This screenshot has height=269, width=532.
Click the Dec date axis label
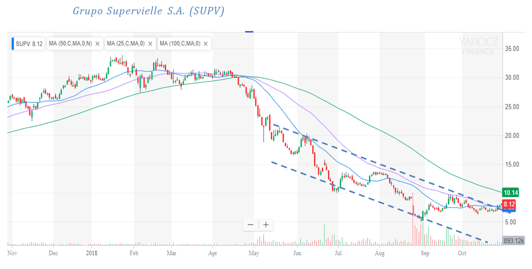click(53, 253)
